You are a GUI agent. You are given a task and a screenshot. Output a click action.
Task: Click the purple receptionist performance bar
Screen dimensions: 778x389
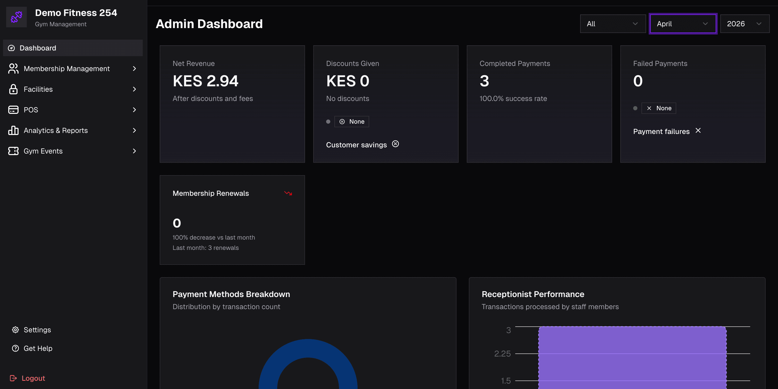(x=632, y=358)
